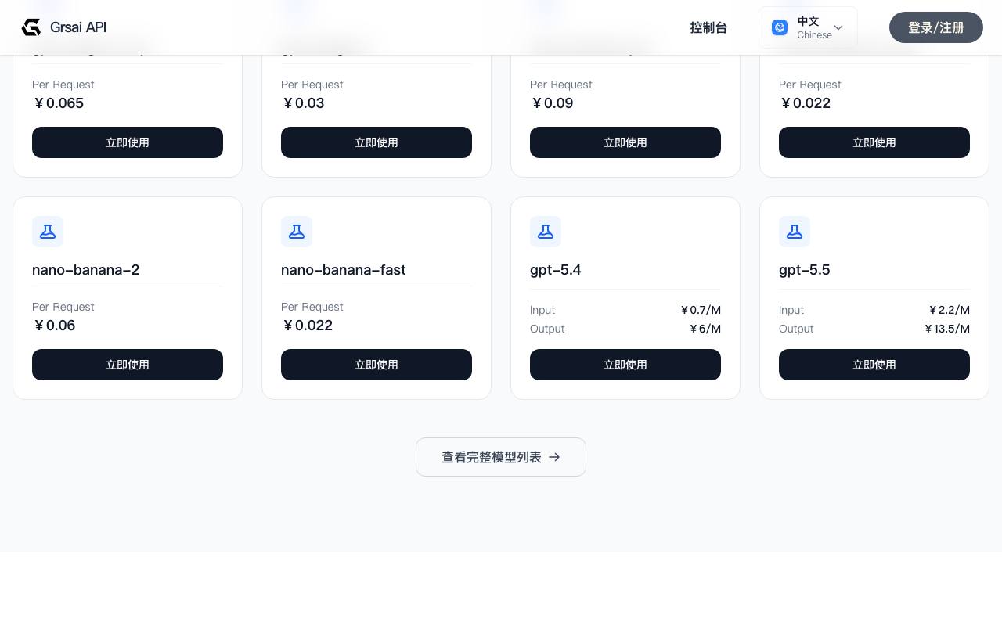Click 立即使用 in the ¥0.065 card

[x=128, y=142]
